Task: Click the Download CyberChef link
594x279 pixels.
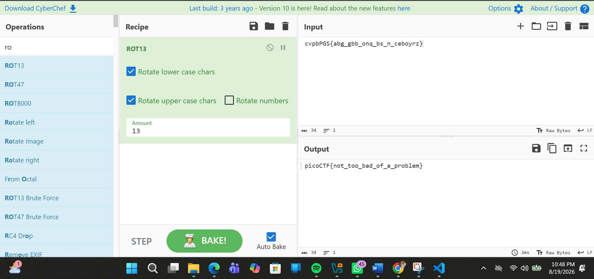Action: click(35, 8)
